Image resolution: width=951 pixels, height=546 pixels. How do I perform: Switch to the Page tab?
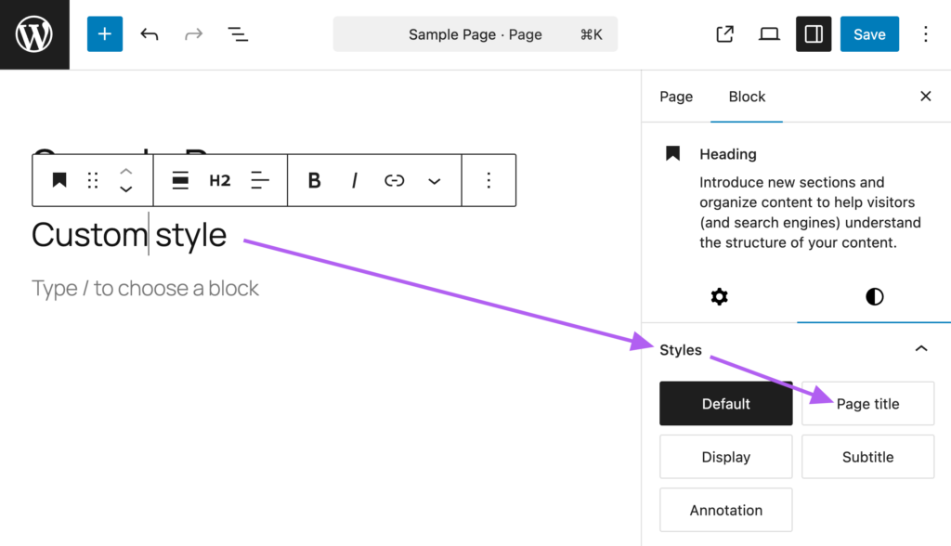(676, 97)
